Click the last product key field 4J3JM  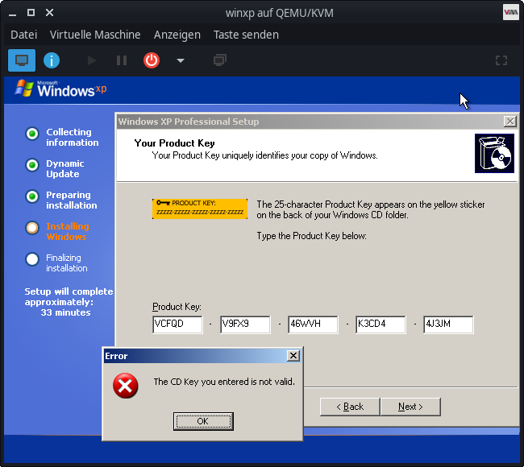(x=448, y=324)
